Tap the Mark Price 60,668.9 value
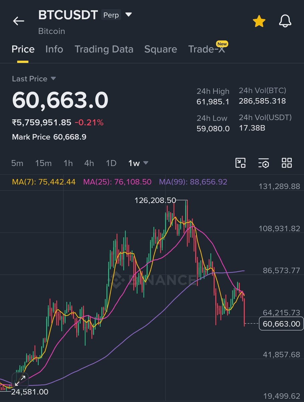Screen dimensions: 304x402 click(49, 137)
